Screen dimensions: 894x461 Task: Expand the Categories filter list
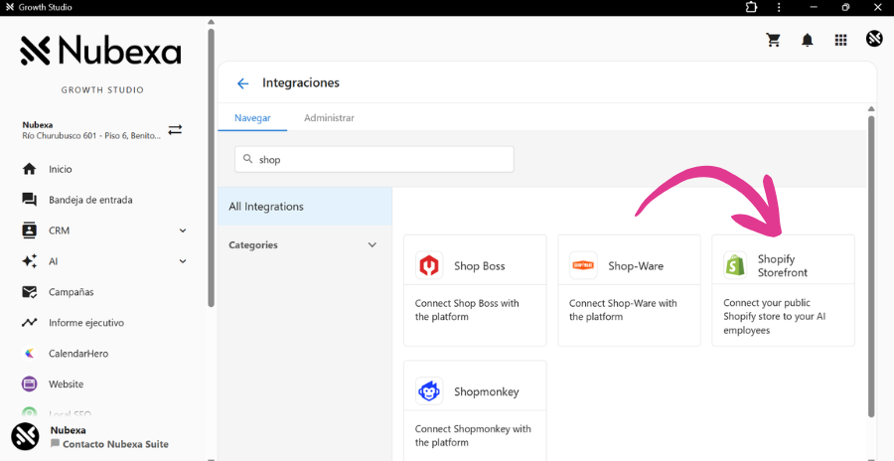click(372, 245)
